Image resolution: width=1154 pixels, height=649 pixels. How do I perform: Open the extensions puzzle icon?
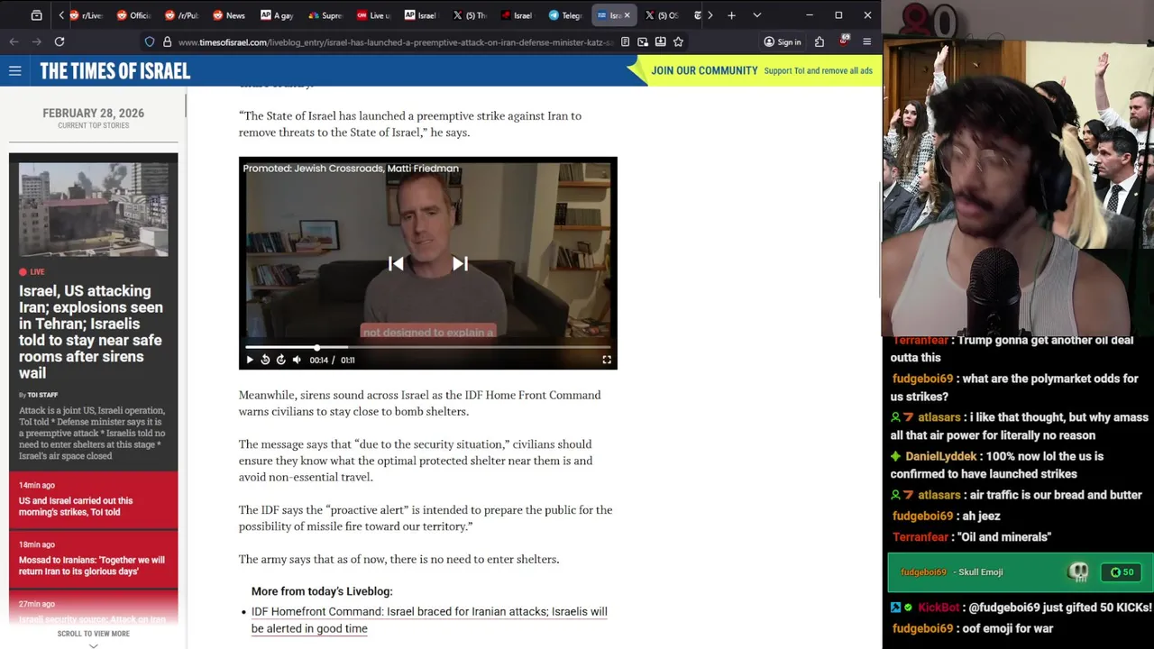[x=820, y=41]
